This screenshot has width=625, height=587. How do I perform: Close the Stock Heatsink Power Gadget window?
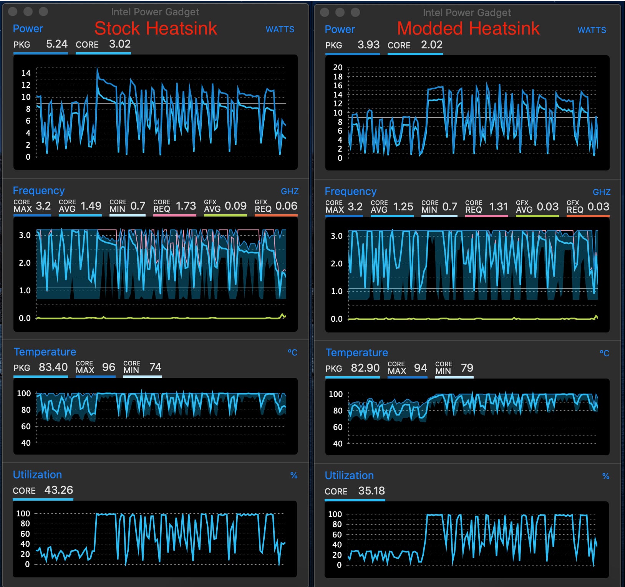coord(13,12)
